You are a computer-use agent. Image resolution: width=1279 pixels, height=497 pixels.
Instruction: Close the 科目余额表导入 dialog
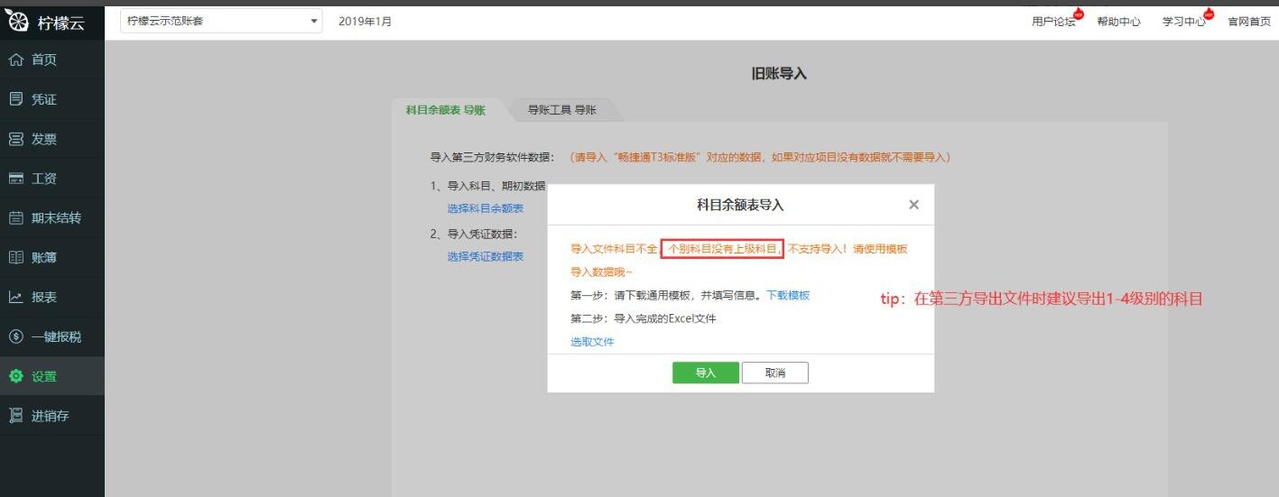point(913,205)
